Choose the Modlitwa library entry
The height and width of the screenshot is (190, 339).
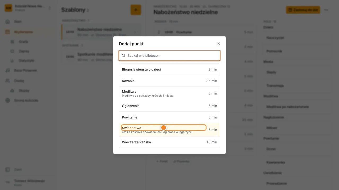click(x=169, y=93)
